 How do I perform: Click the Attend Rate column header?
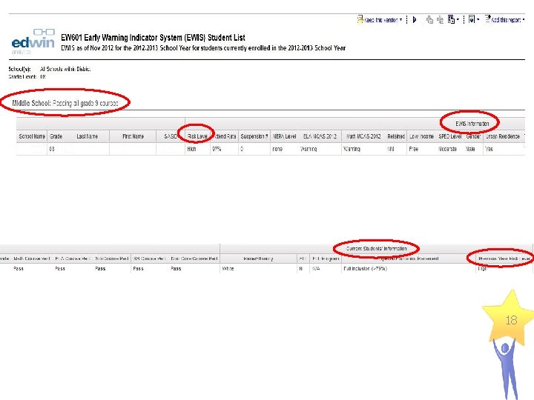(x=224, y=136)
